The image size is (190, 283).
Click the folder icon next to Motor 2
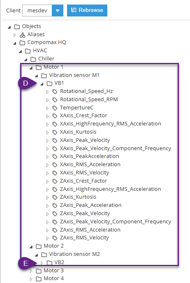tap(39, 246)
